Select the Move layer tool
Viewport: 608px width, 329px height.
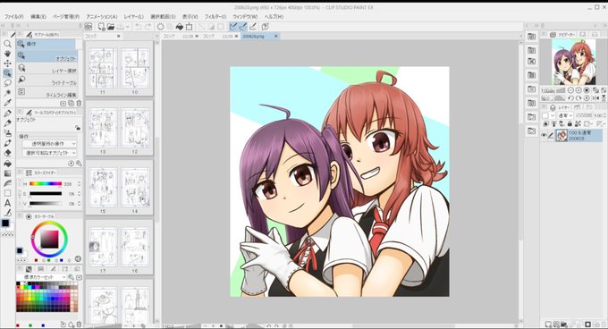point(7,63)
